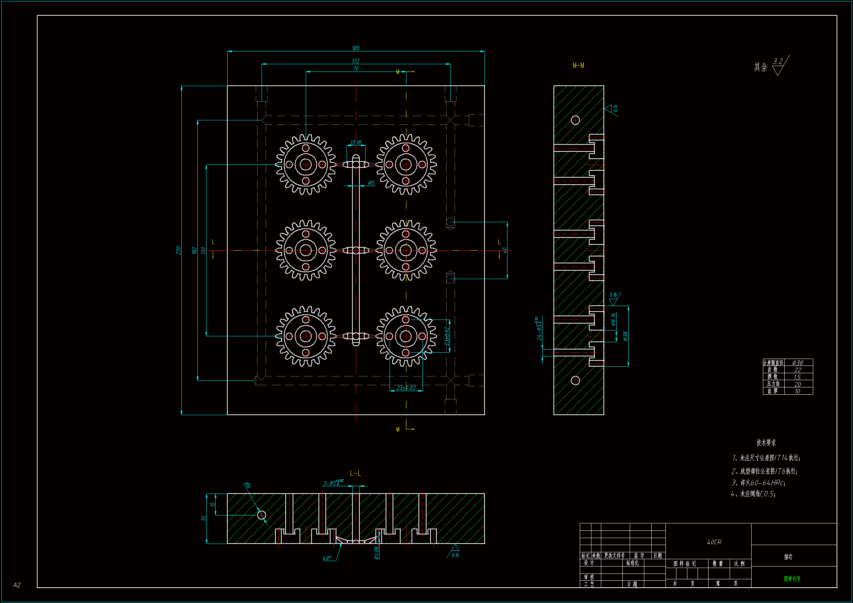Viewport: 853px width, 603px height.
Task: Select the Ø5 runner diameter label
Action: click(371, 183)
